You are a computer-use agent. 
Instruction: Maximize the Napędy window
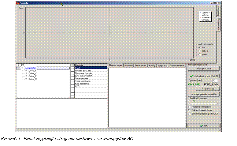215,3
